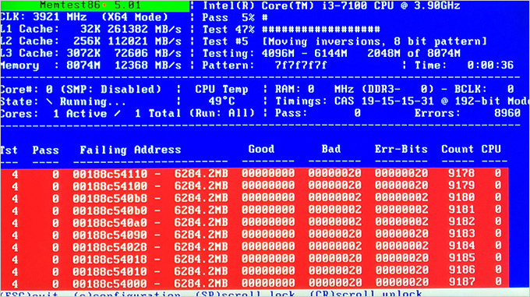The height and width of the screenshot is (297, 530).
Task: Select the Good column header
Action: pyautogui.click(x=261, y=150)
